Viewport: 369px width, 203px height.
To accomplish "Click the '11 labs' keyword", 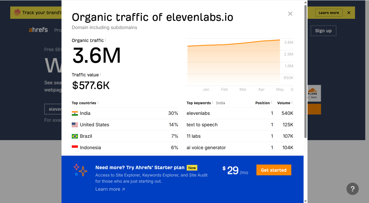I will click(193, 136).
